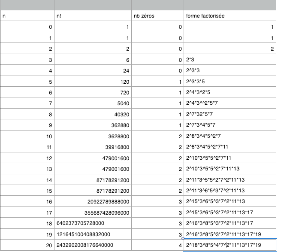
Task: Click the cell with value 355687428096000
Action: (x=93, y=213)
